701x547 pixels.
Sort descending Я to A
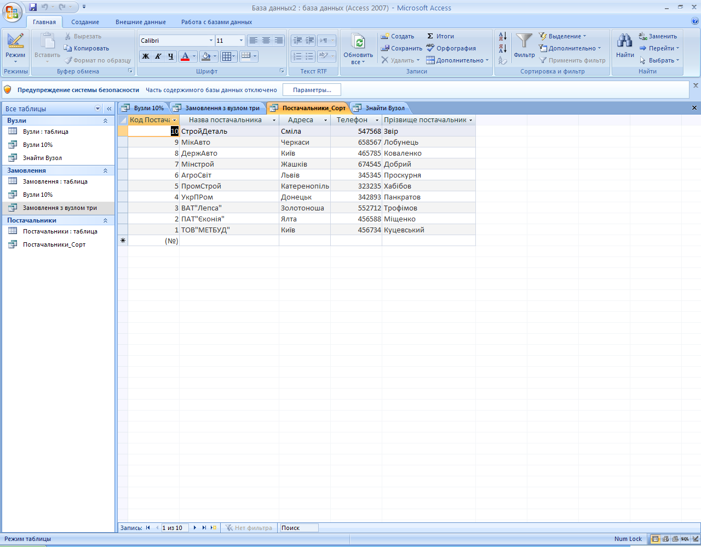[x=502, y=49]
